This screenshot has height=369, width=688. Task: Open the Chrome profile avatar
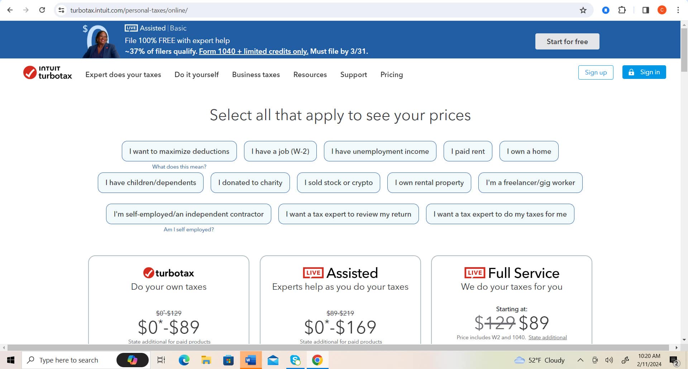(x=662, y=10)
